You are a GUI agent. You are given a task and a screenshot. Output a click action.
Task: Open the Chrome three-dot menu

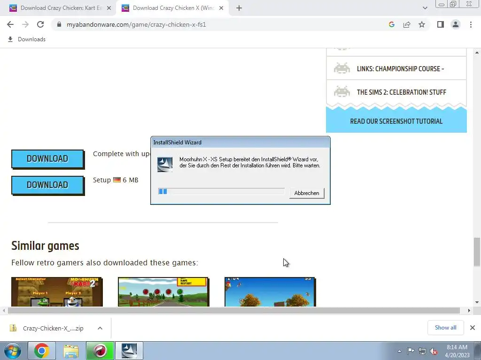(x=471, y=24)
